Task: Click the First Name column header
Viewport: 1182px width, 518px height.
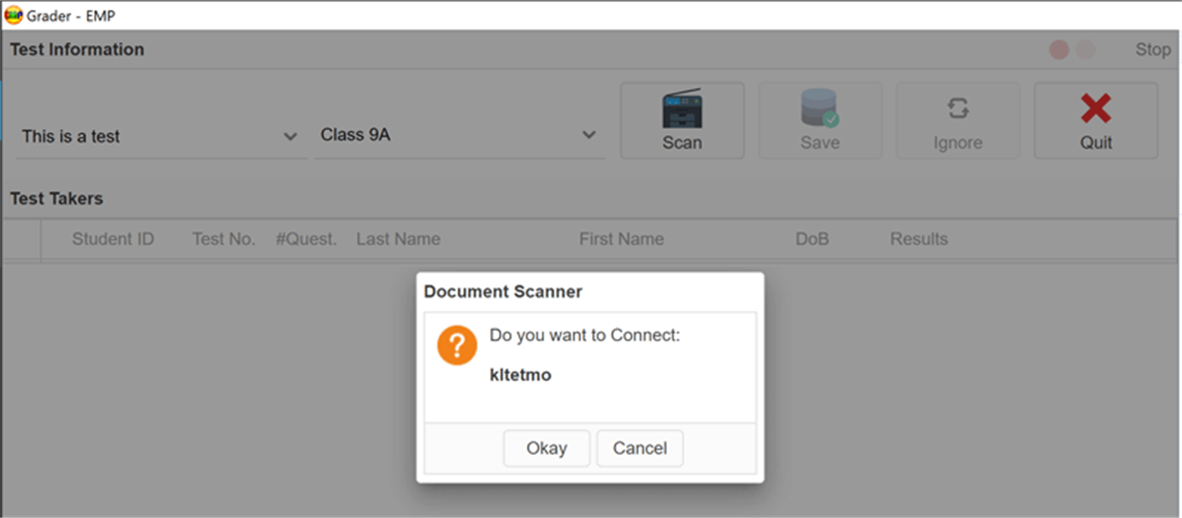Action: pyautogui.click(x=621, y=239)
